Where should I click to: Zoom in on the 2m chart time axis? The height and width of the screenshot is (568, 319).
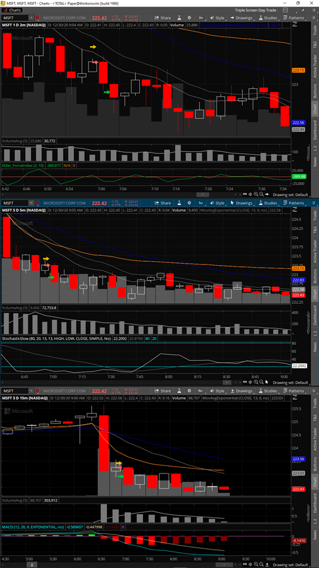point(256,195)
